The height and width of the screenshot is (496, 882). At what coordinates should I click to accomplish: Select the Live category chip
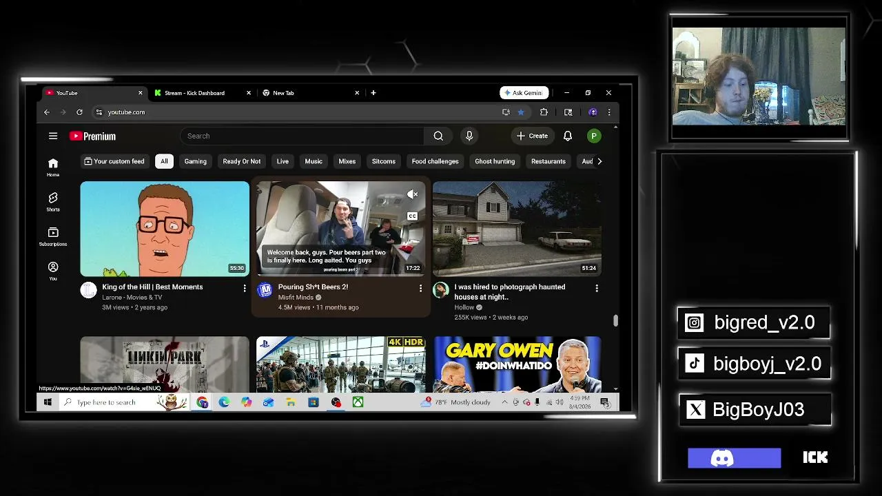click(283, 161)
